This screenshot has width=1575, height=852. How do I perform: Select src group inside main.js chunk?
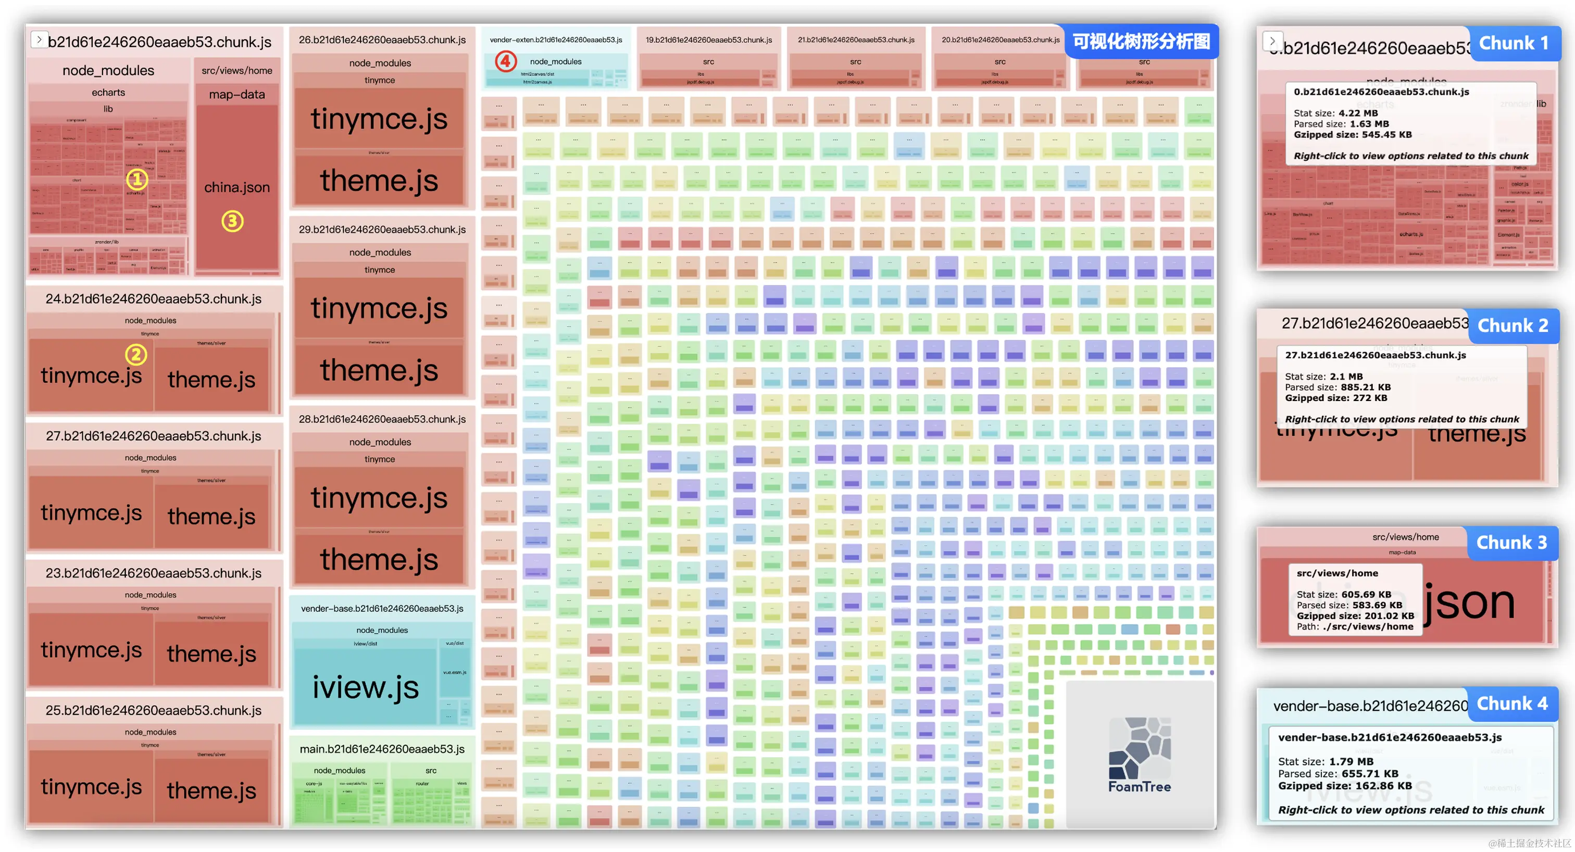pos(431,771)
